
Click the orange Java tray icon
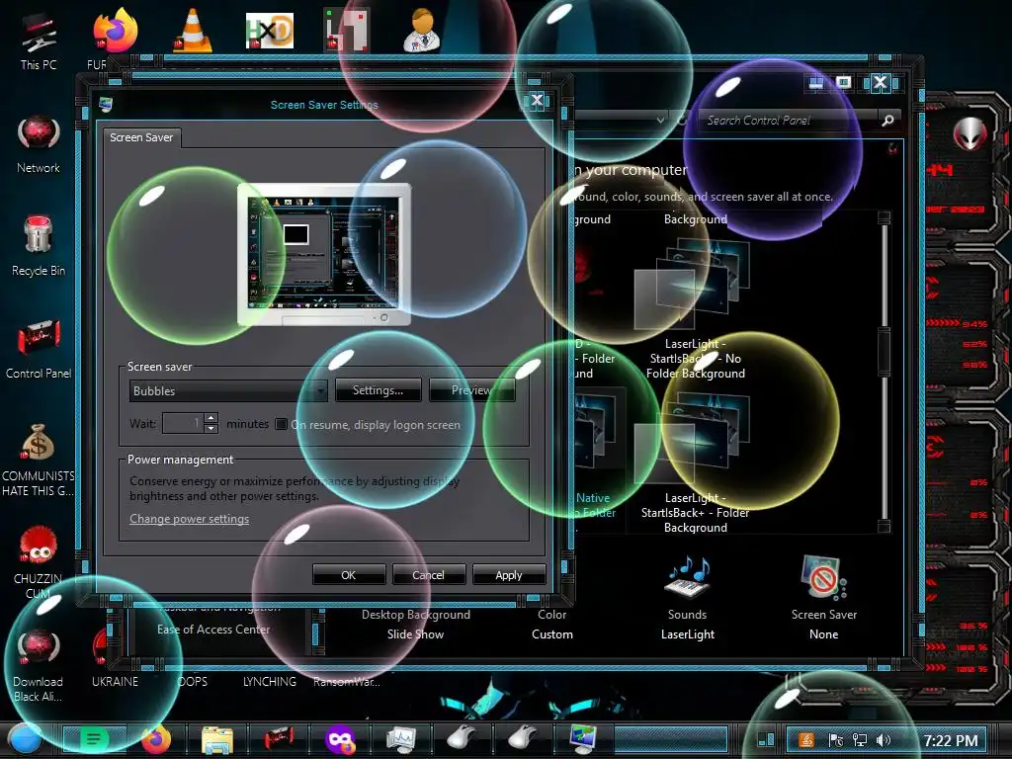806,740
